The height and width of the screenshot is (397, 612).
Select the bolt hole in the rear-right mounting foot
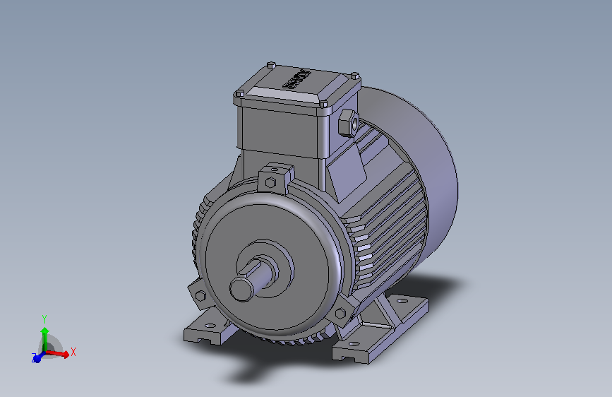(x=402, y=301)
